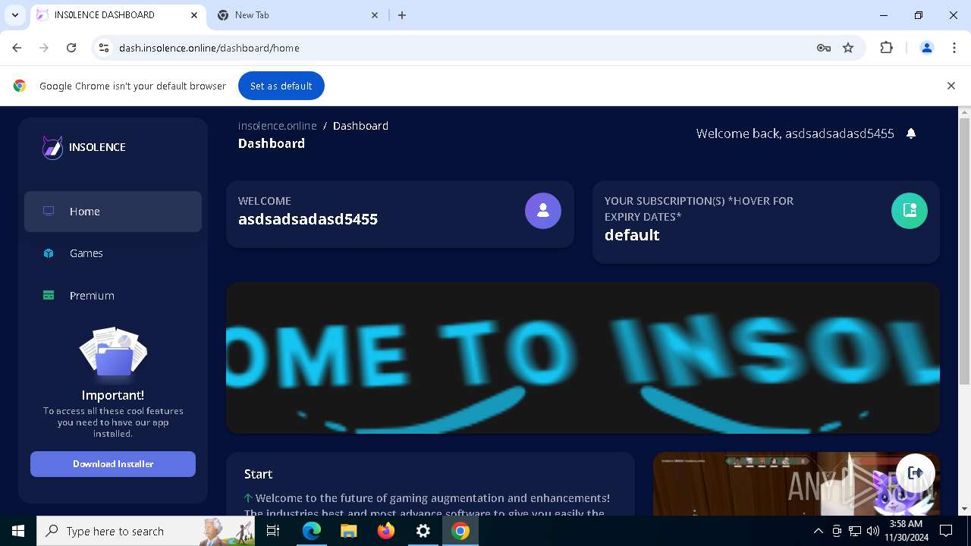
Task: Launch Firefox from taskbar
Action: [386, 531]
